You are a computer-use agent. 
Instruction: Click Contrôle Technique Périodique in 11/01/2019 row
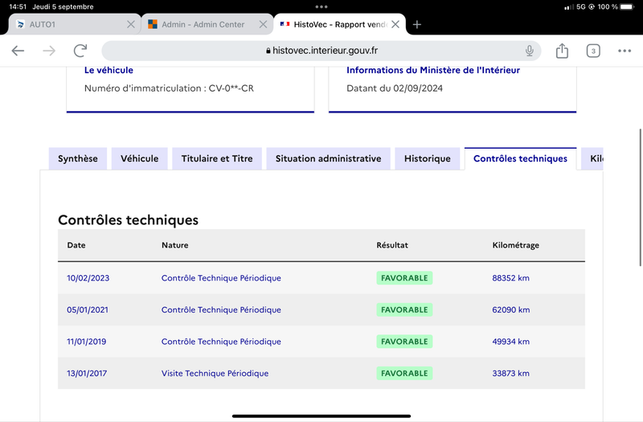coord(222,342)
